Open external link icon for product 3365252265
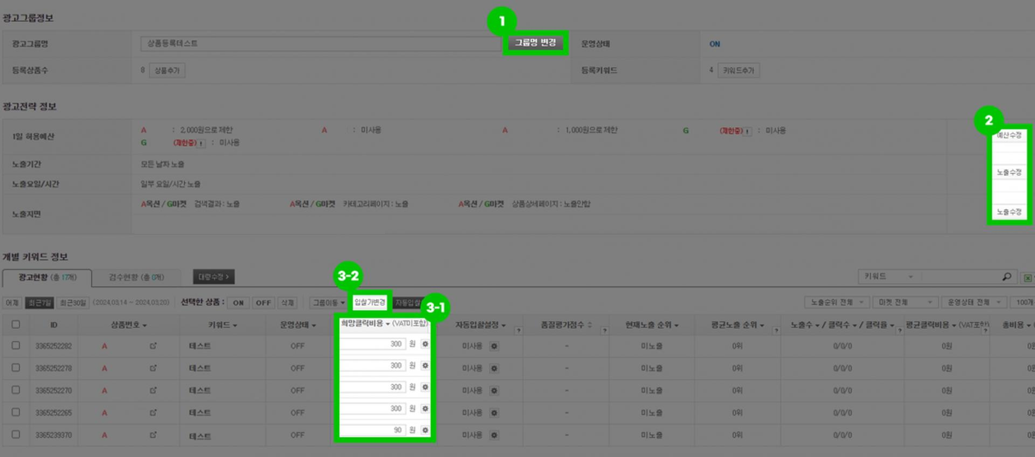This screenshot has height=457, width=1035. pyautogui.click(x=153, y=412)
